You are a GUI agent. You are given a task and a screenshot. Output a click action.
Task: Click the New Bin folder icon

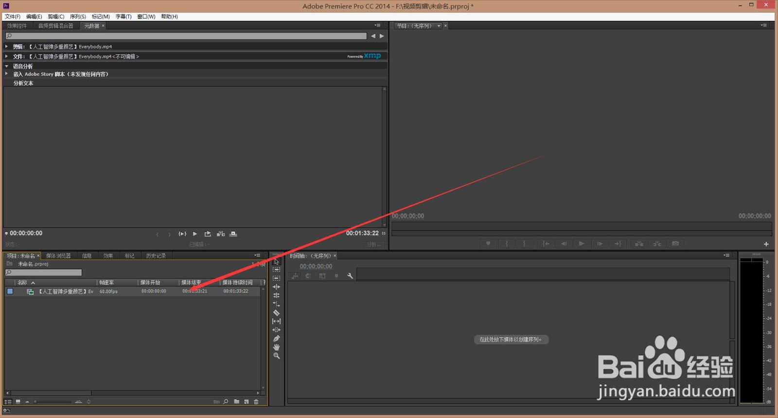236,401
